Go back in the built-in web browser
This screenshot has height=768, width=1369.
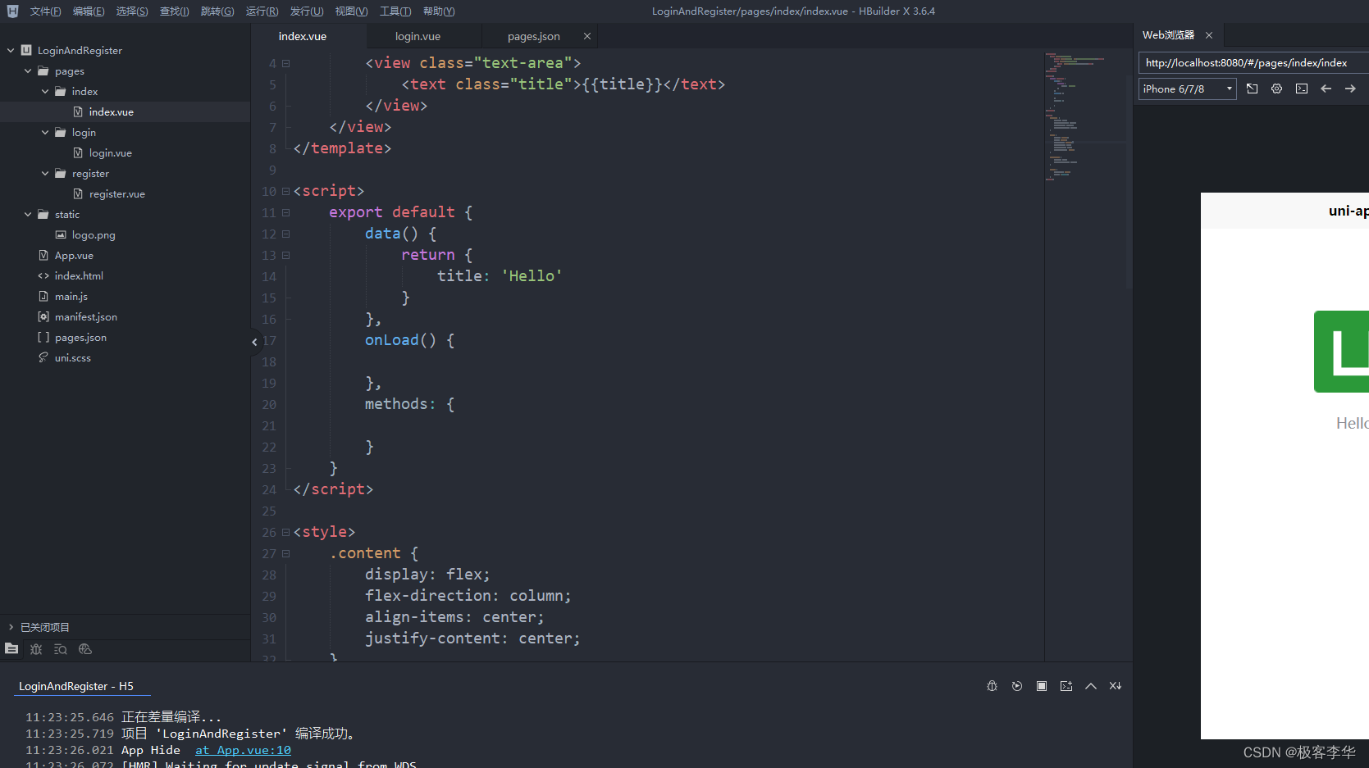(x=1326, y=89)
